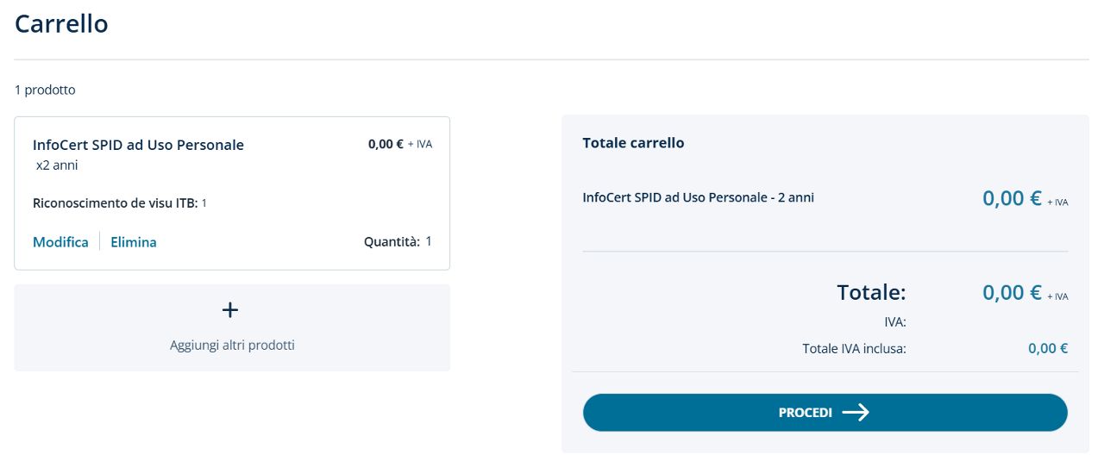Click the 'Totale carrello' heading
This screenshot has height=467, width=1104.
click(x=633, y=143)
